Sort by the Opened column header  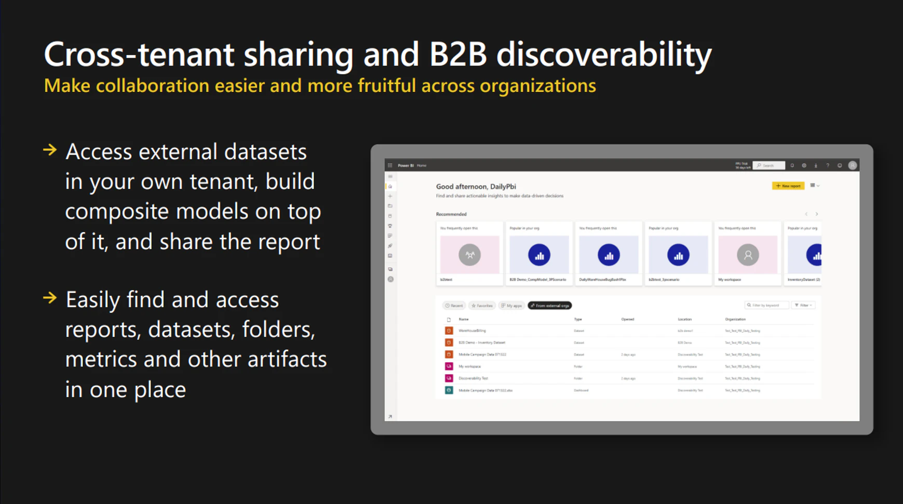click(628, 319)
